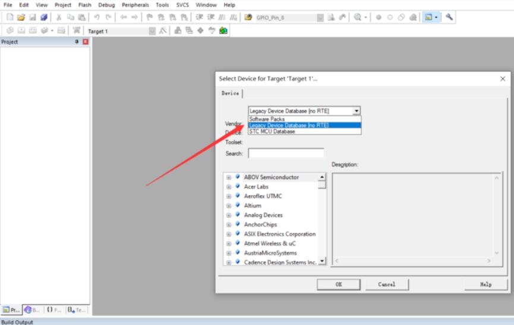This screenshot has width=514, height=325.
Task: Click the Search input field
Action: tap(286, 154)
